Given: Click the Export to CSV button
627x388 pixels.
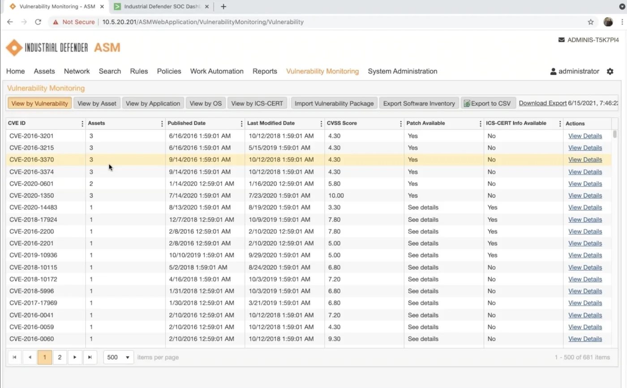Looking at the screenshot, I should [x=489, y=103].
